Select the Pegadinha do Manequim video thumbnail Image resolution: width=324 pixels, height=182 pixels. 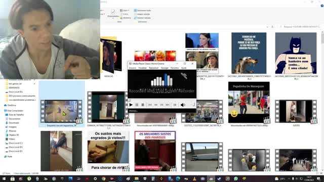pos(249,102)
